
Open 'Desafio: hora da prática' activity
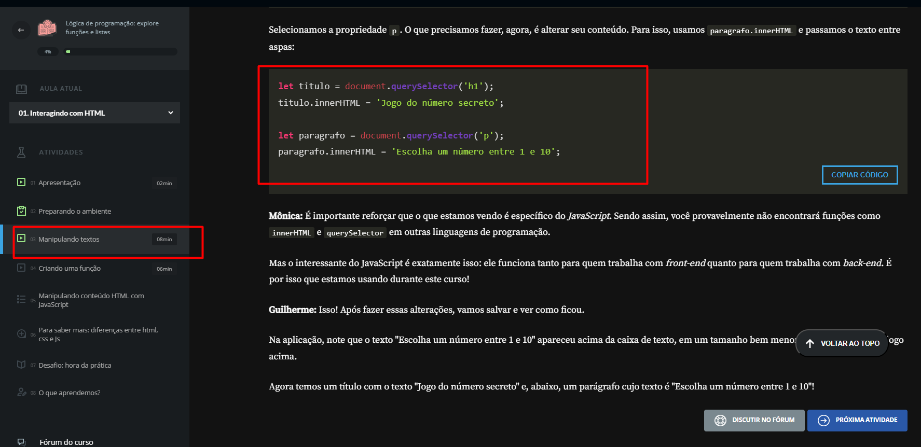tap(75, 365)
